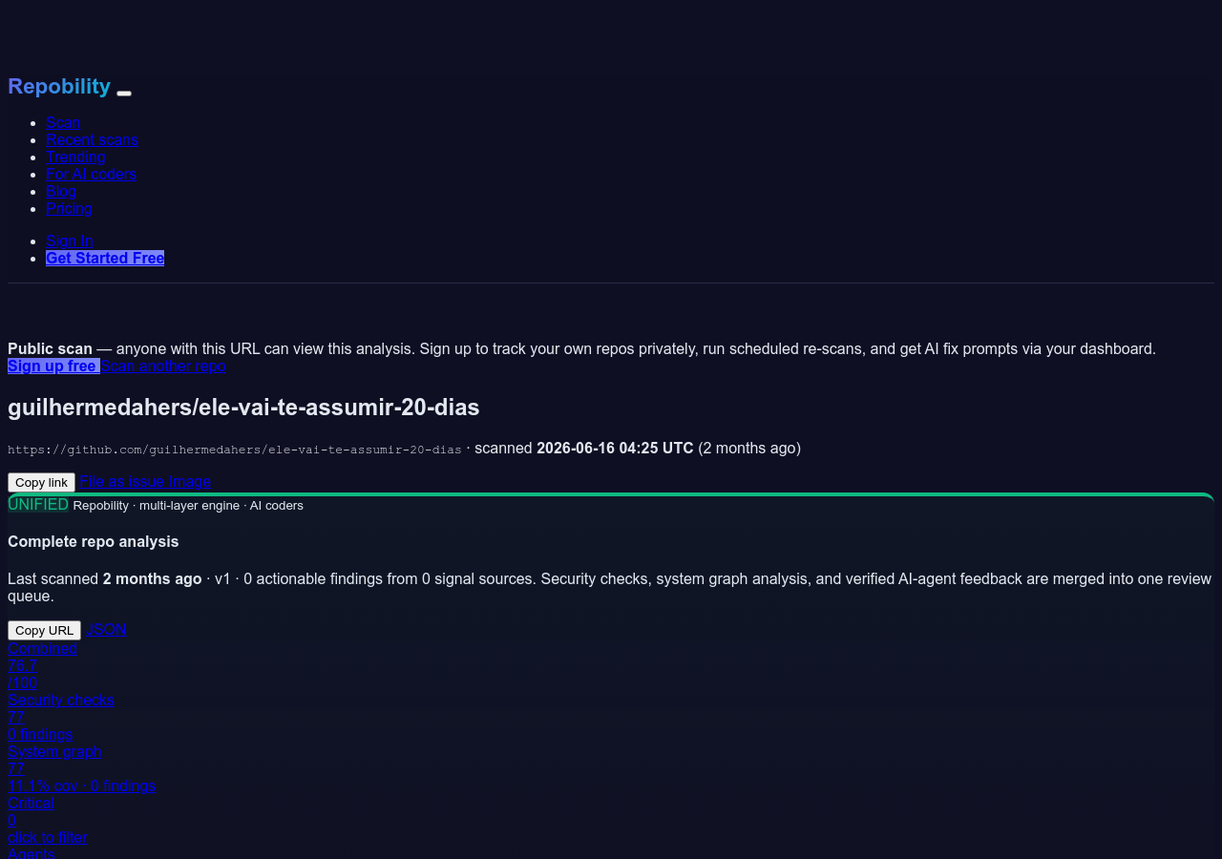Open the Pricing nav link

(x=69, y=208)
